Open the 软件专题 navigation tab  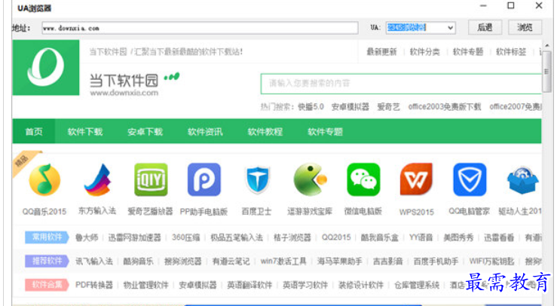(325, 132)
